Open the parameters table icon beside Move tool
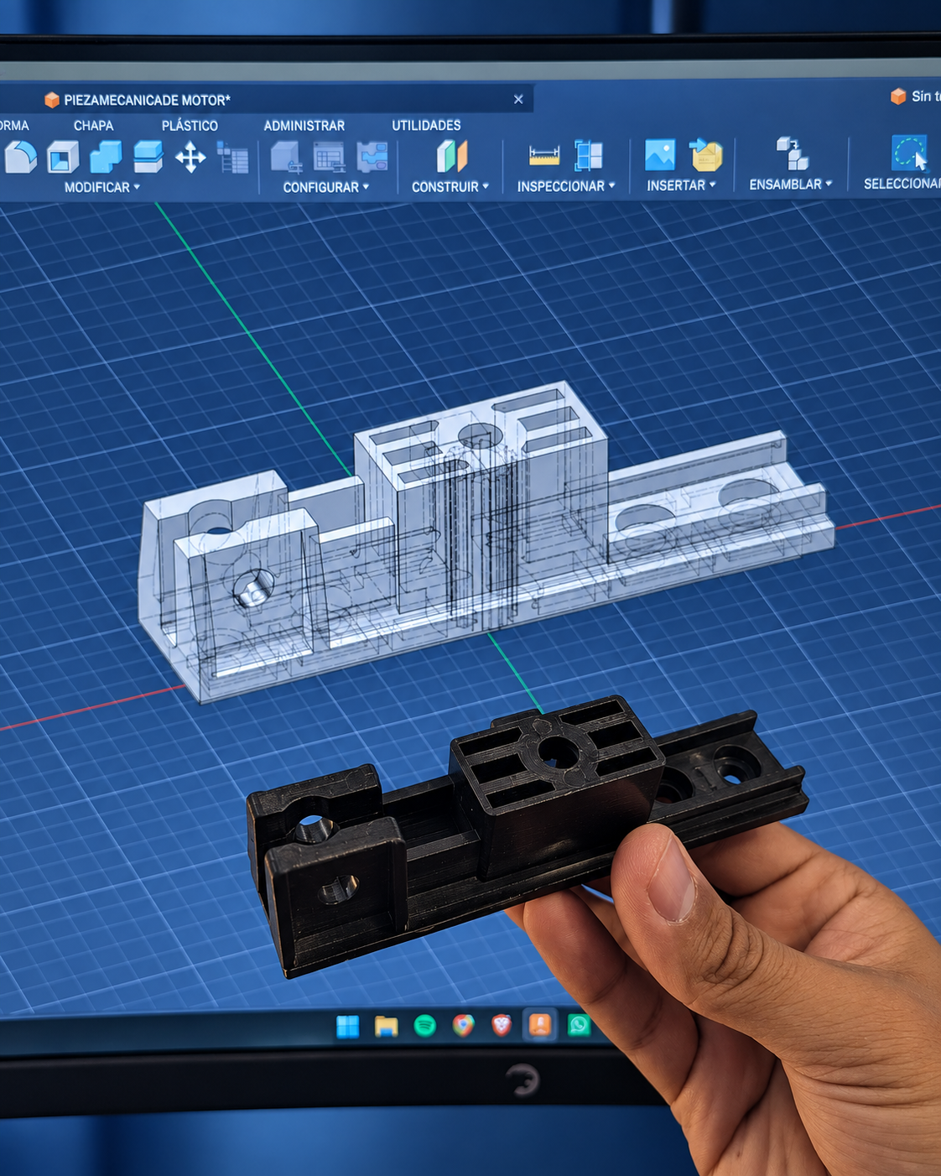This screenshot has width=941, height=1176. pyautogui.click(x=232, y=157)
